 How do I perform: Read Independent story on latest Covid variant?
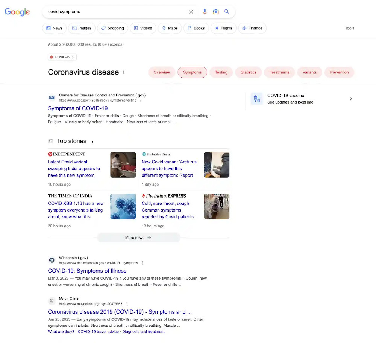74,169
